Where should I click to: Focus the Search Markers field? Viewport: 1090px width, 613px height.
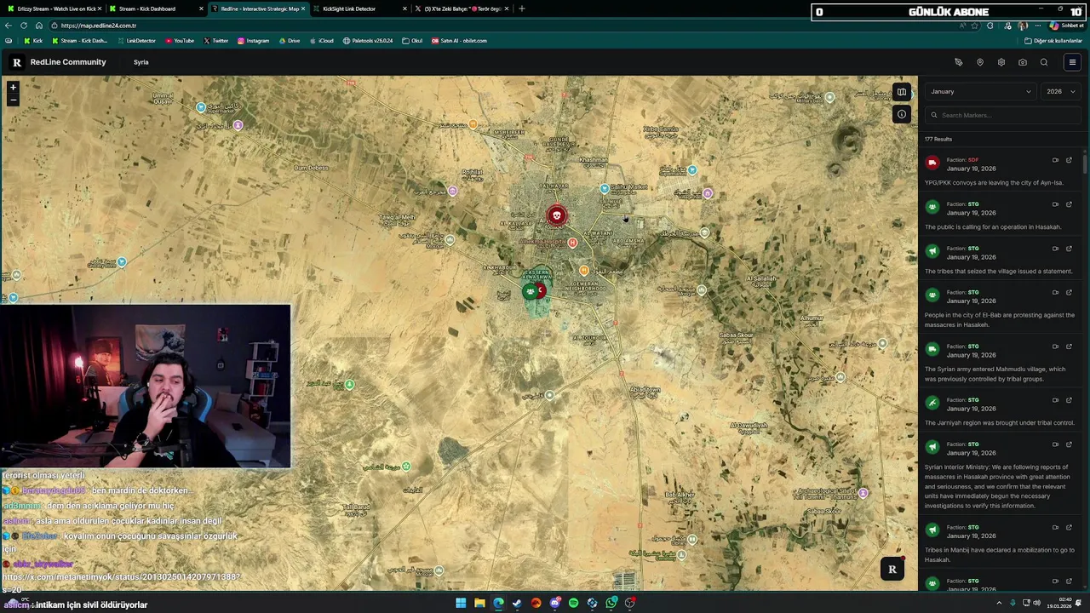click(1003, 115)
